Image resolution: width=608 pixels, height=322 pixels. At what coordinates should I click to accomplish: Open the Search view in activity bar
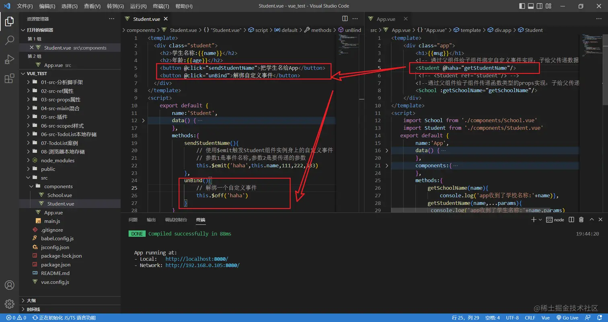(9, 40)
